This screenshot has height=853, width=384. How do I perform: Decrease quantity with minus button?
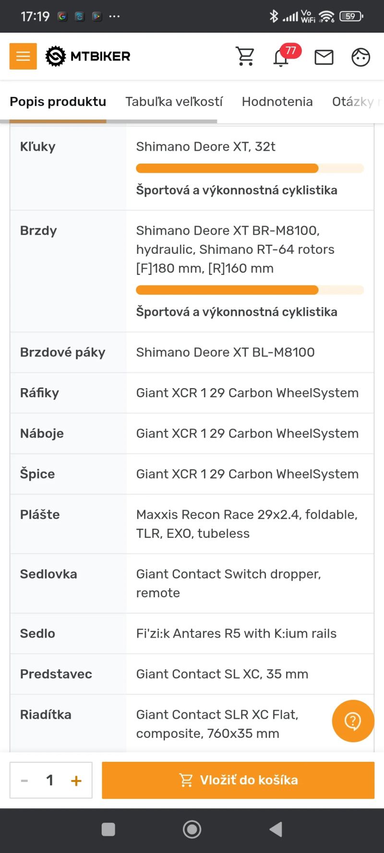point(24,781)
